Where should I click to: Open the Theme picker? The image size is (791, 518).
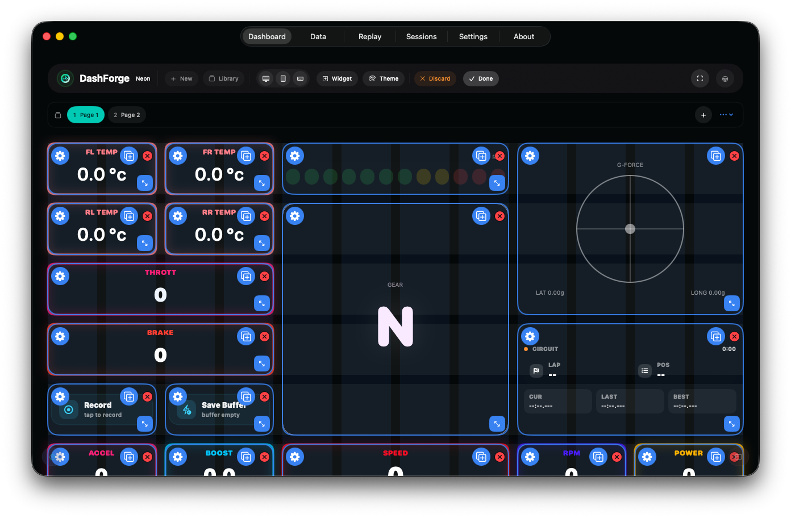click(384, 78)
